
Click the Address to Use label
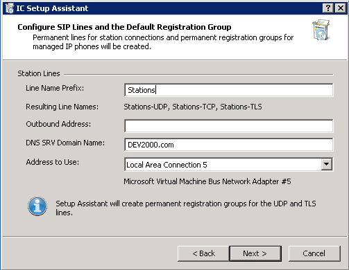(53, 162)
